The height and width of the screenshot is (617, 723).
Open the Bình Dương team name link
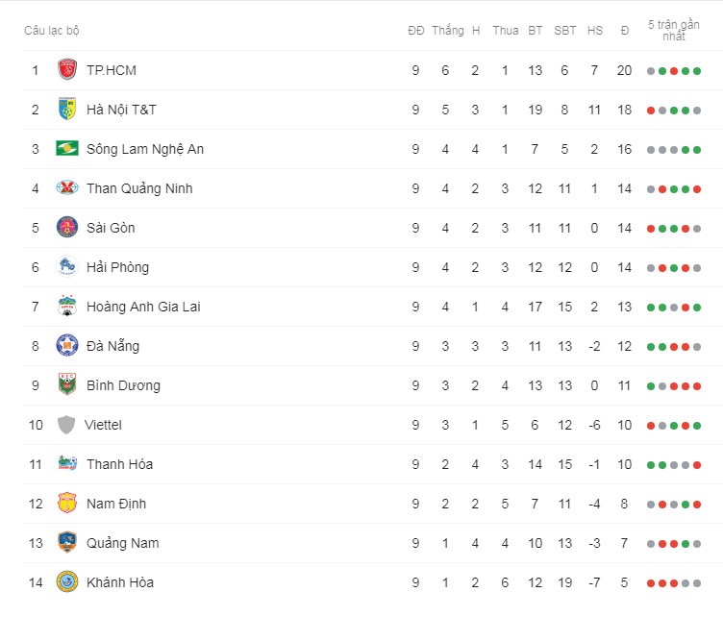point(123,385)
